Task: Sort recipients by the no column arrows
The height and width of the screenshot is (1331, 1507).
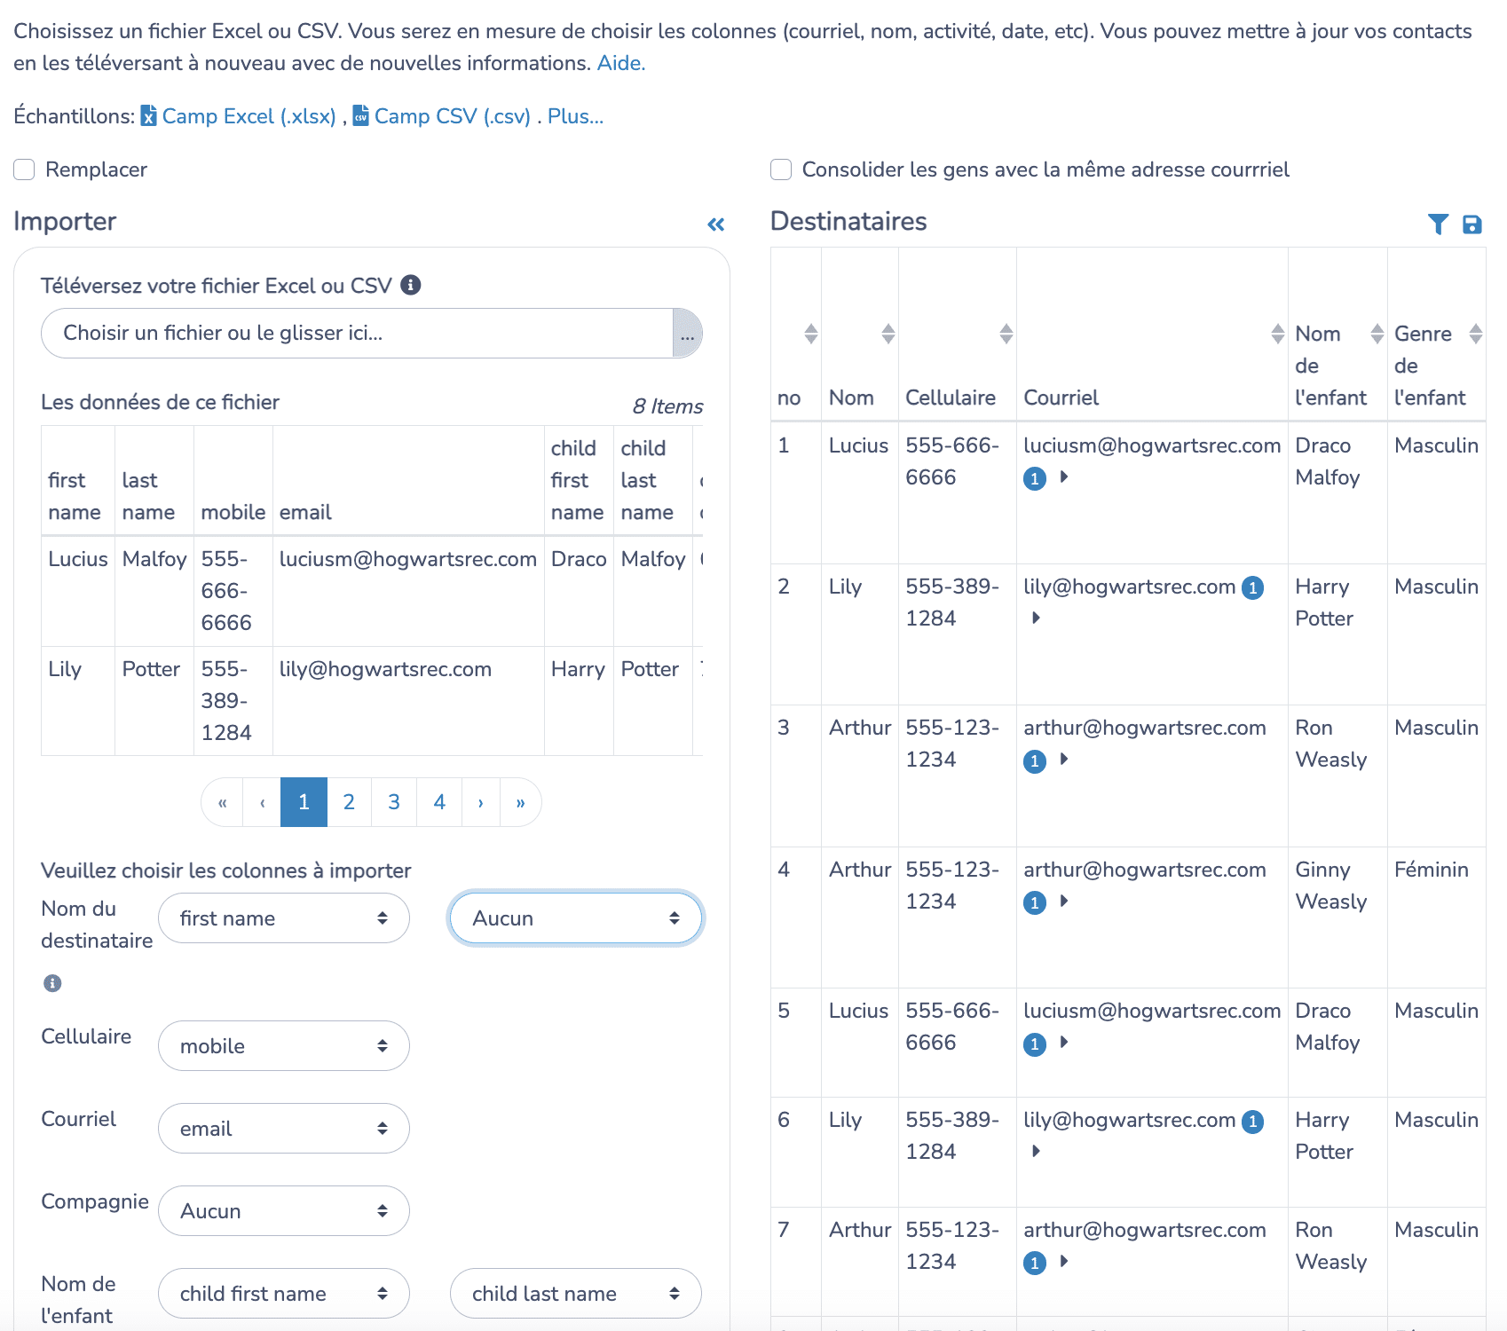Action: pos(810,334)
